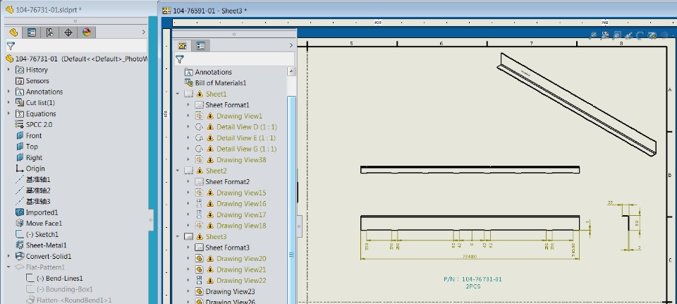Collapse the Sheet2 node
The width and height of the screenshot is (677, 304).
pos(178,171)
